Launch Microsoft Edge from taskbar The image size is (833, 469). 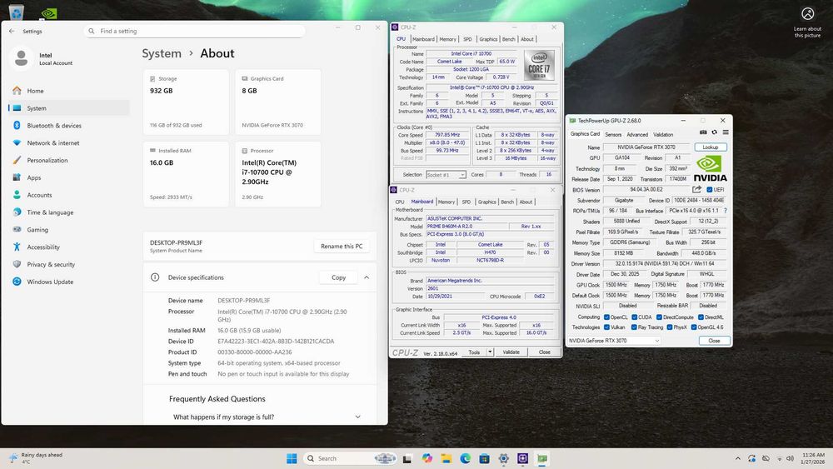point(466,458)
